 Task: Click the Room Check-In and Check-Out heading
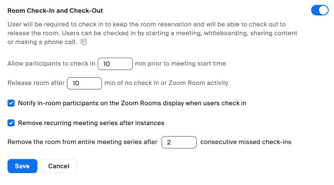[x=55, y=11]
